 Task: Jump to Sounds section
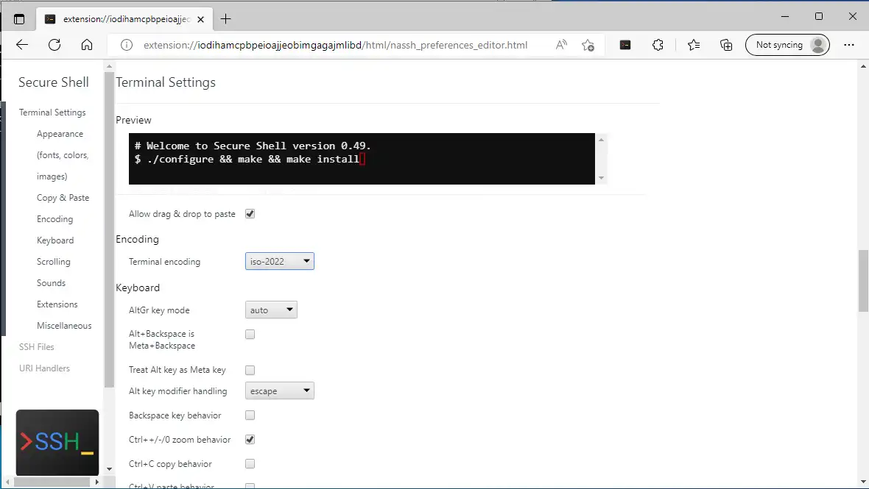click(x=51, y=282)
